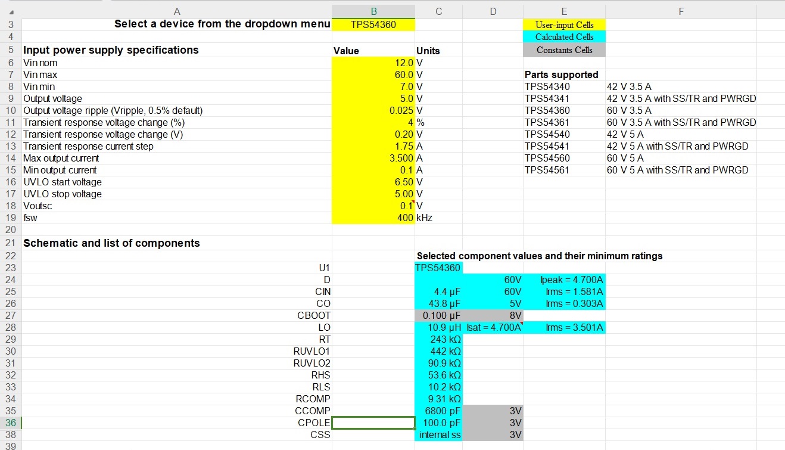Click the CBOOT rating 8V
The height and width of the screenshot is (450, 785).
click(x=493, y=315)
